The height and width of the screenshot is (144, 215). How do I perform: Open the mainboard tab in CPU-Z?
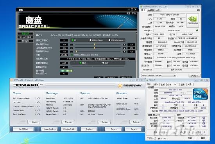click(163, 85)
